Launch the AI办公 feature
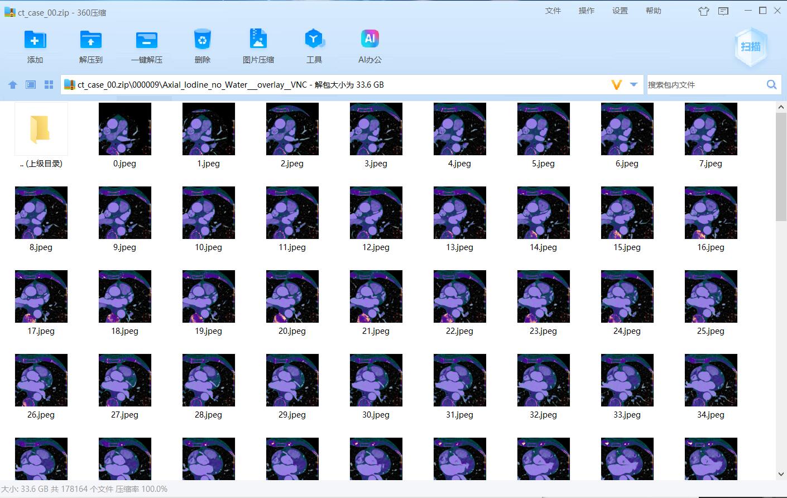787x498 pixels. tap(369, 40)
